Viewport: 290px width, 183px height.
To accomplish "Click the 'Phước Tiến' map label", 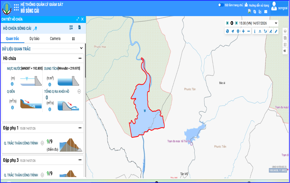I will (220, 147).
